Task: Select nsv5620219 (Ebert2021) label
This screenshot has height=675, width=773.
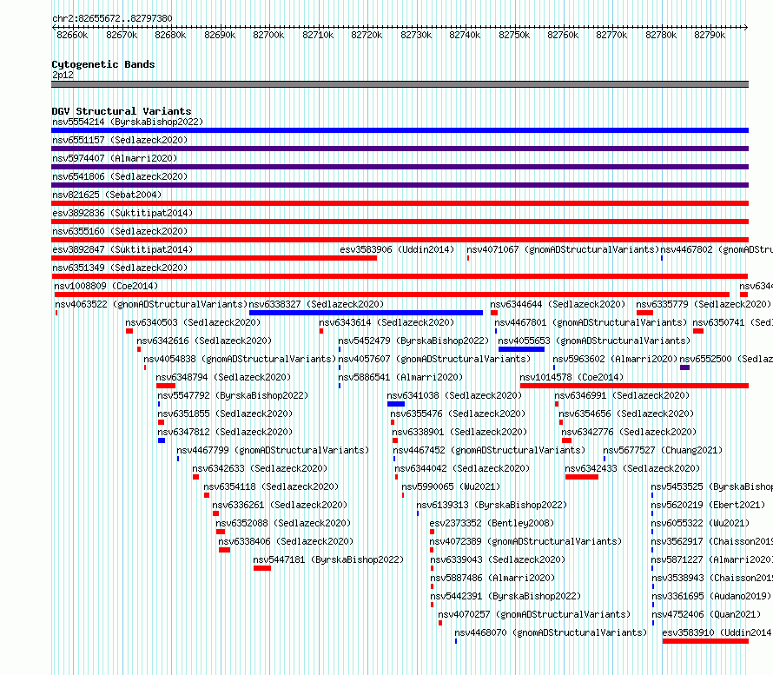Action: point(708,505)
